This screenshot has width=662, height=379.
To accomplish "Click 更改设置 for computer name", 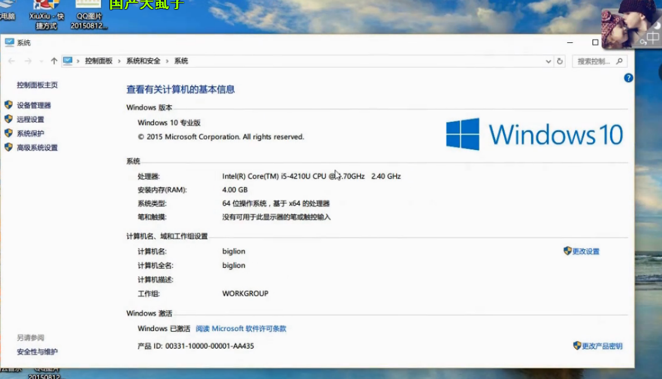I will [x=585, y=252].
